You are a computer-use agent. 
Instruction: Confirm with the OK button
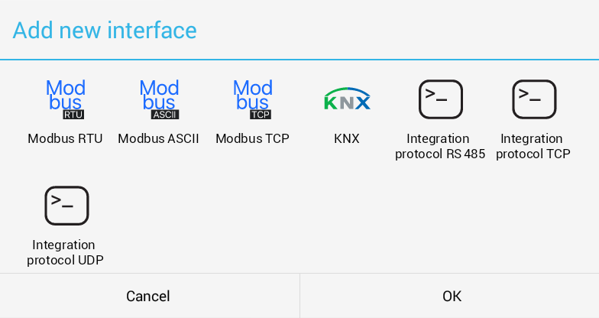pyautogui.click(x=452, y=296)
